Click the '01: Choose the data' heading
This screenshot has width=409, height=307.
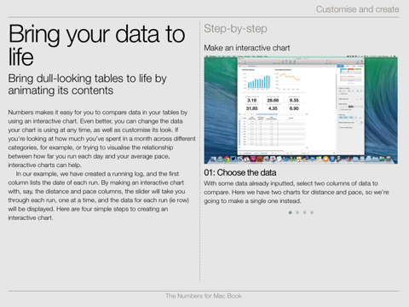[240, 172]
